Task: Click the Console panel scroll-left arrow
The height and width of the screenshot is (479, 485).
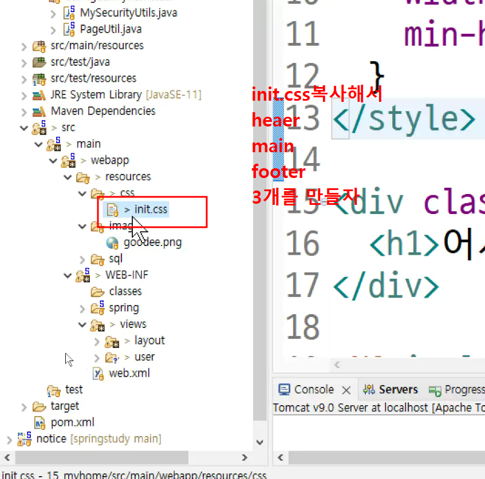Action: (281, 457)
